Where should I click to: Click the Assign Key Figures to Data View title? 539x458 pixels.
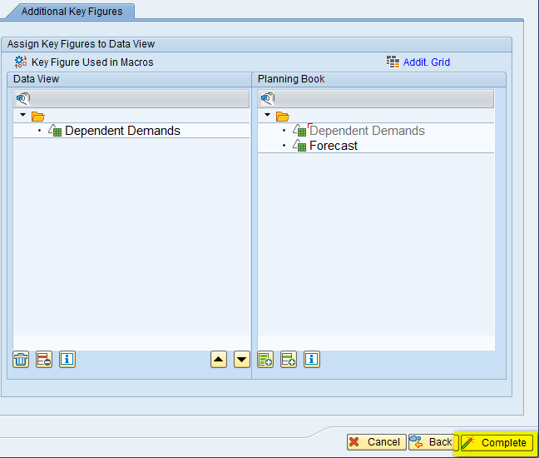[x=82, y=44]
